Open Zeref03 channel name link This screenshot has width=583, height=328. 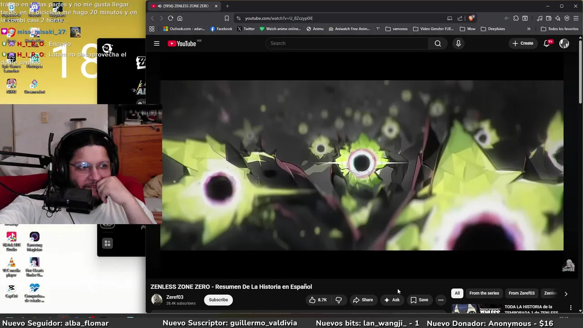175,297
